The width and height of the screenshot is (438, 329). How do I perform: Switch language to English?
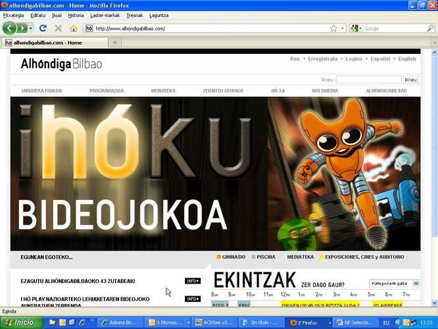407,59
